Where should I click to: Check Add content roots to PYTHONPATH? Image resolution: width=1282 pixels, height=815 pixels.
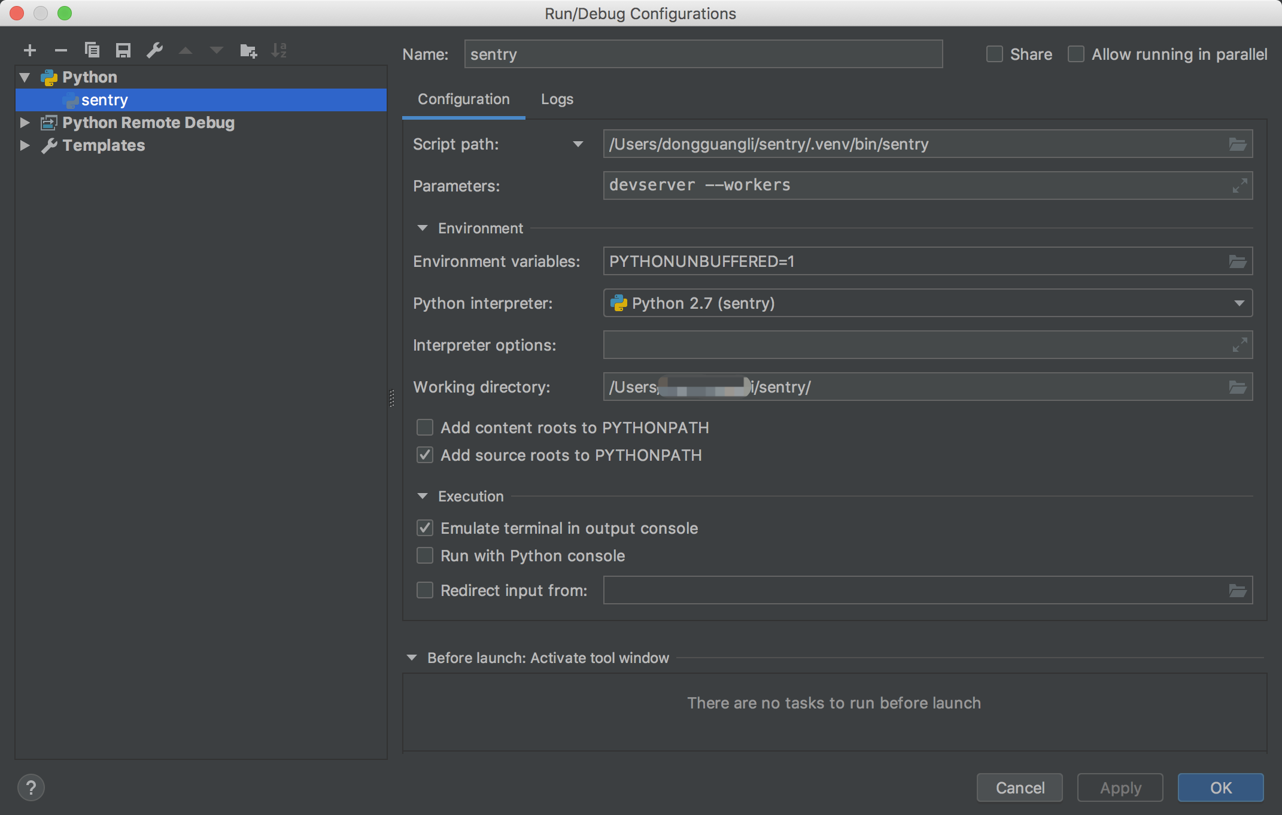pos(425,428)
